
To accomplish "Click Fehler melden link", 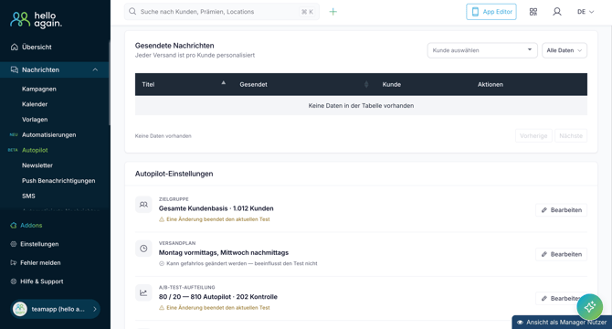I will (x=40, y=262).
